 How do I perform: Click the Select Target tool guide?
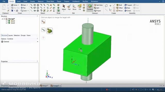point(43,22)
